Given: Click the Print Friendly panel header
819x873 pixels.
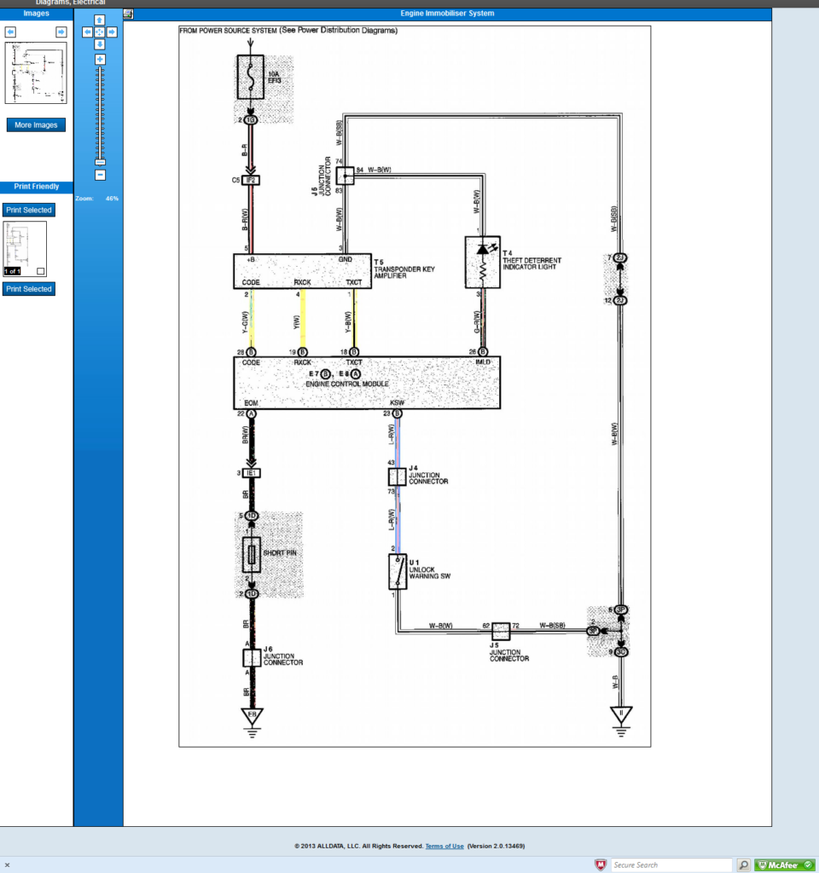Looking at the screenshot, I should [x=36, y=187].
